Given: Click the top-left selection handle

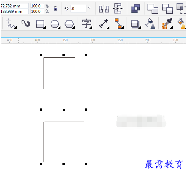Looking at the screenshot, I should click(41, 55).
